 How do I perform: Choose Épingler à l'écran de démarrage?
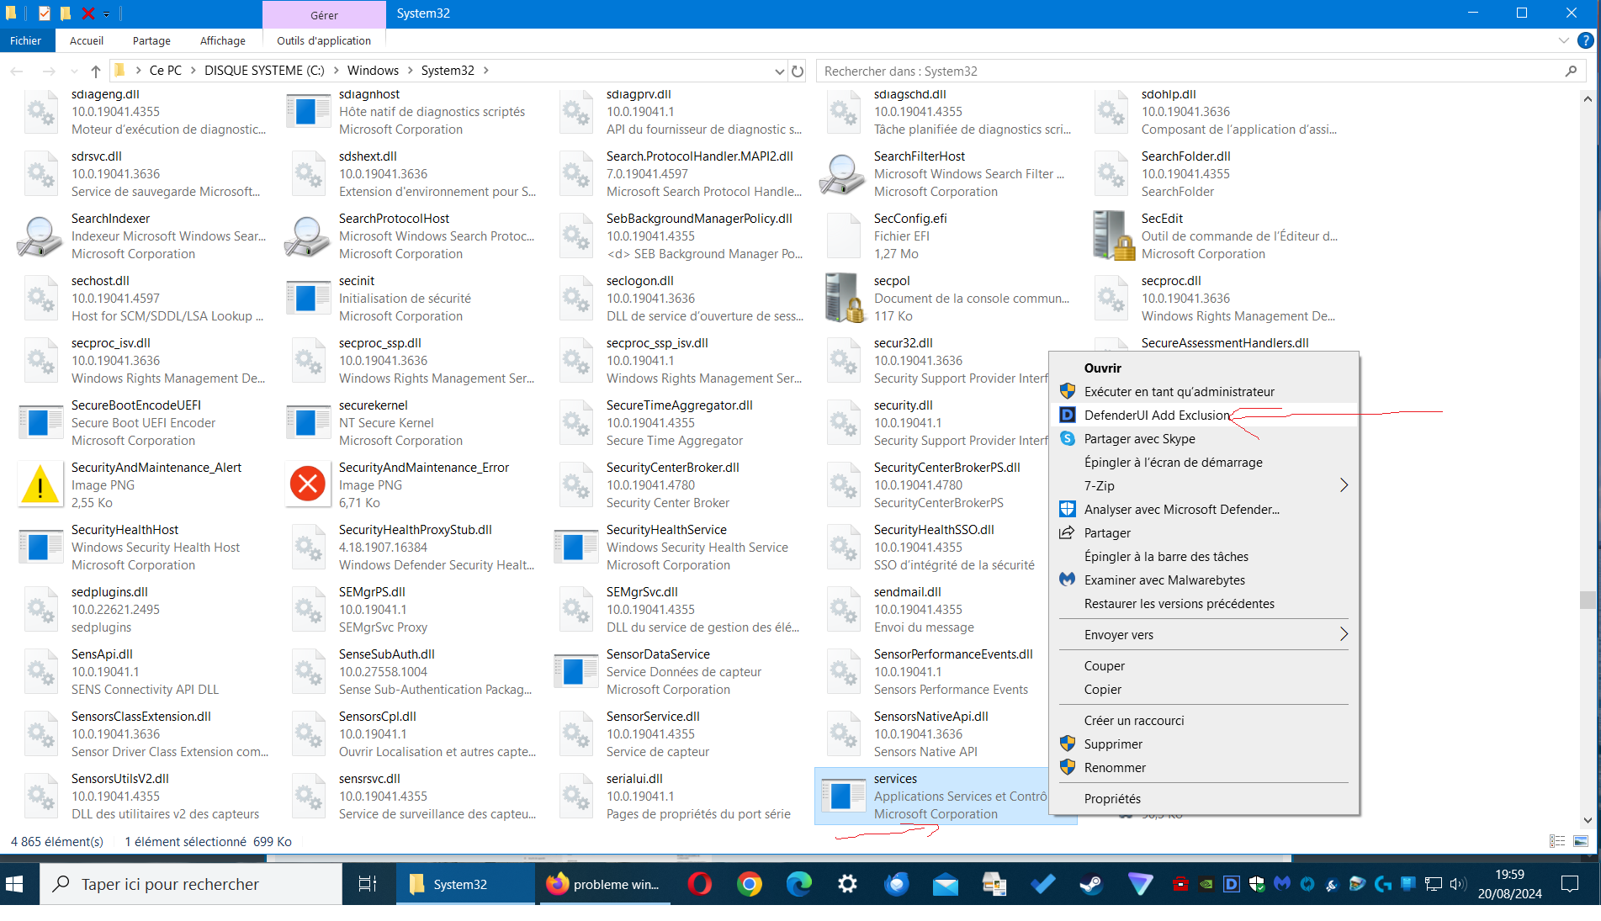click(x=1204, y=462)
